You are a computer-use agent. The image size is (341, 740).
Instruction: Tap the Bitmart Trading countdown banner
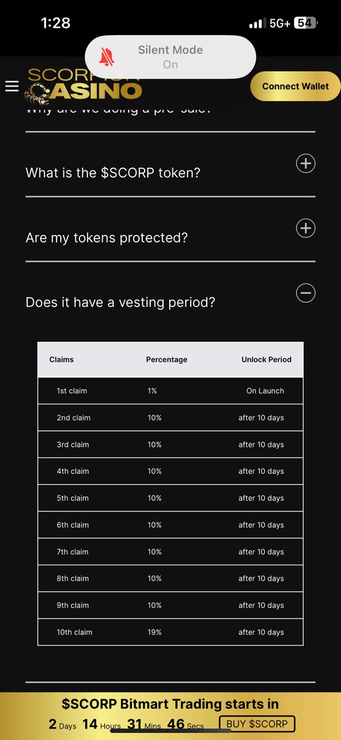click(170, 714)
